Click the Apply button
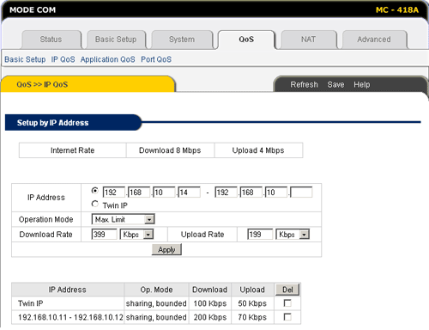This screenshot has width=429, height=330. pyautogui.click(x=166, y=249)
